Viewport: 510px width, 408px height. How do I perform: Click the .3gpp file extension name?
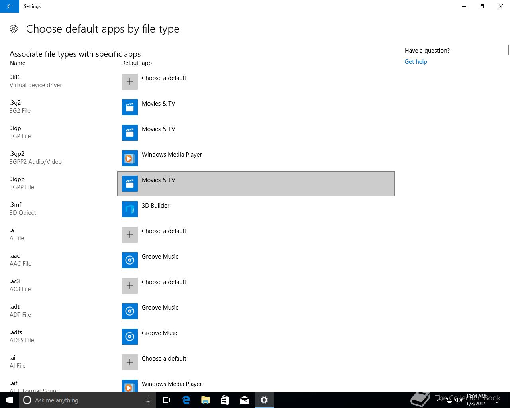[17, 179]
